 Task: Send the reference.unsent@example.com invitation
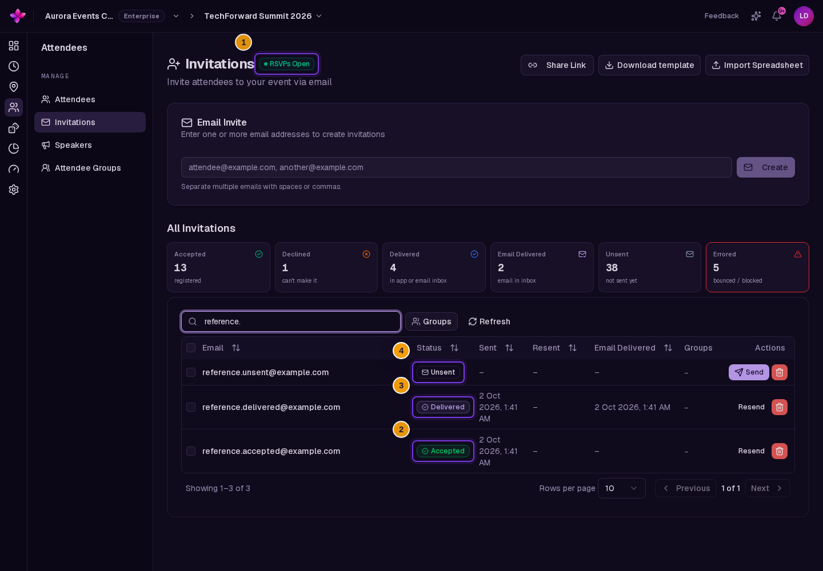click(x=749, y=372)
